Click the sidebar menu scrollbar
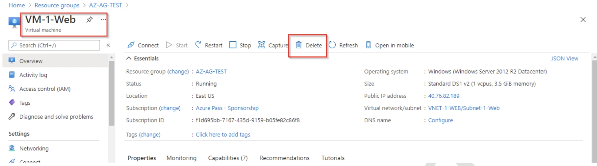This screenshot has height=166, width=597. [111, 93]
